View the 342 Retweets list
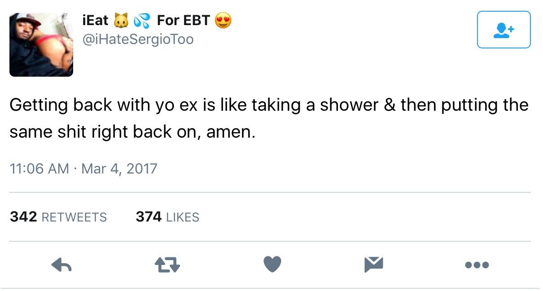 pyautogui.click(x=58, y=217)
